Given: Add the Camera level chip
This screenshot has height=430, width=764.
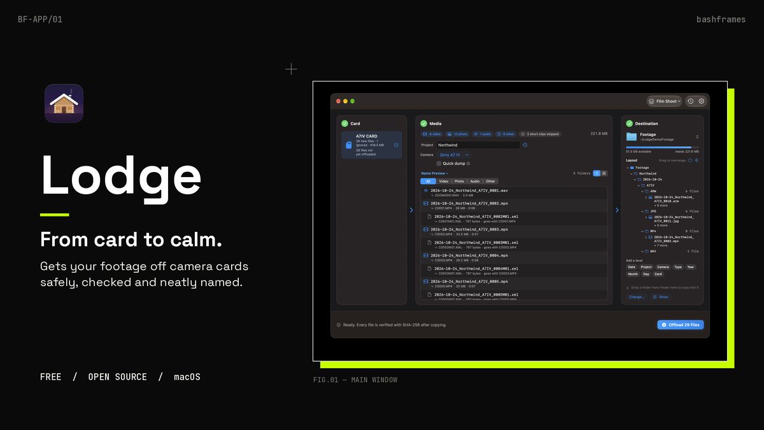Looking at the screenshot, I should pos(663,267).
